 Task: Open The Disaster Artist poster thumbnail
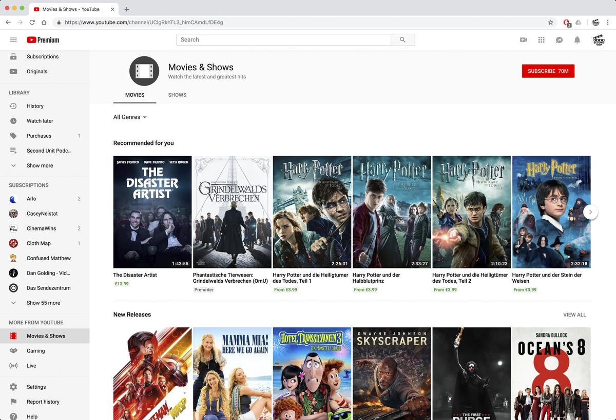pyautogui.click(x=152, y=212)
